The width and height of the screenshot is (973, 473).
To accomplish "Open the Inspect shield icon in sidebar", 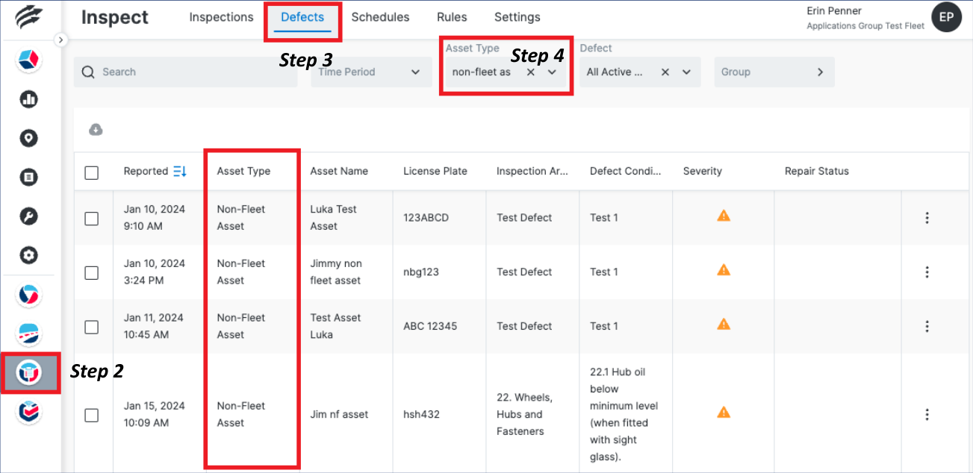I will click(x=28, y=372).
